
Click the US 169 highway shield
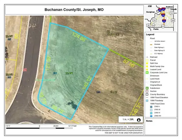(173, 21)
